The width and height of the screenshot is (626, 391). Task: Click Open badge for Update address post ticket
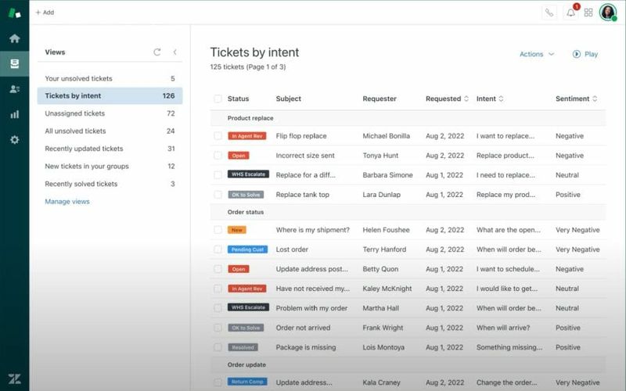point(239,269)
